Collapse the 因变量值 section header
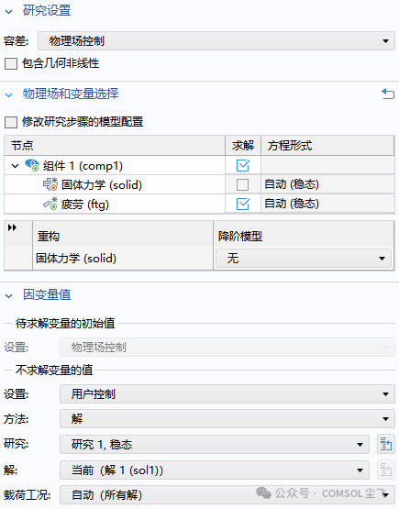Viewport: 399px width, 509px height. 9,296
